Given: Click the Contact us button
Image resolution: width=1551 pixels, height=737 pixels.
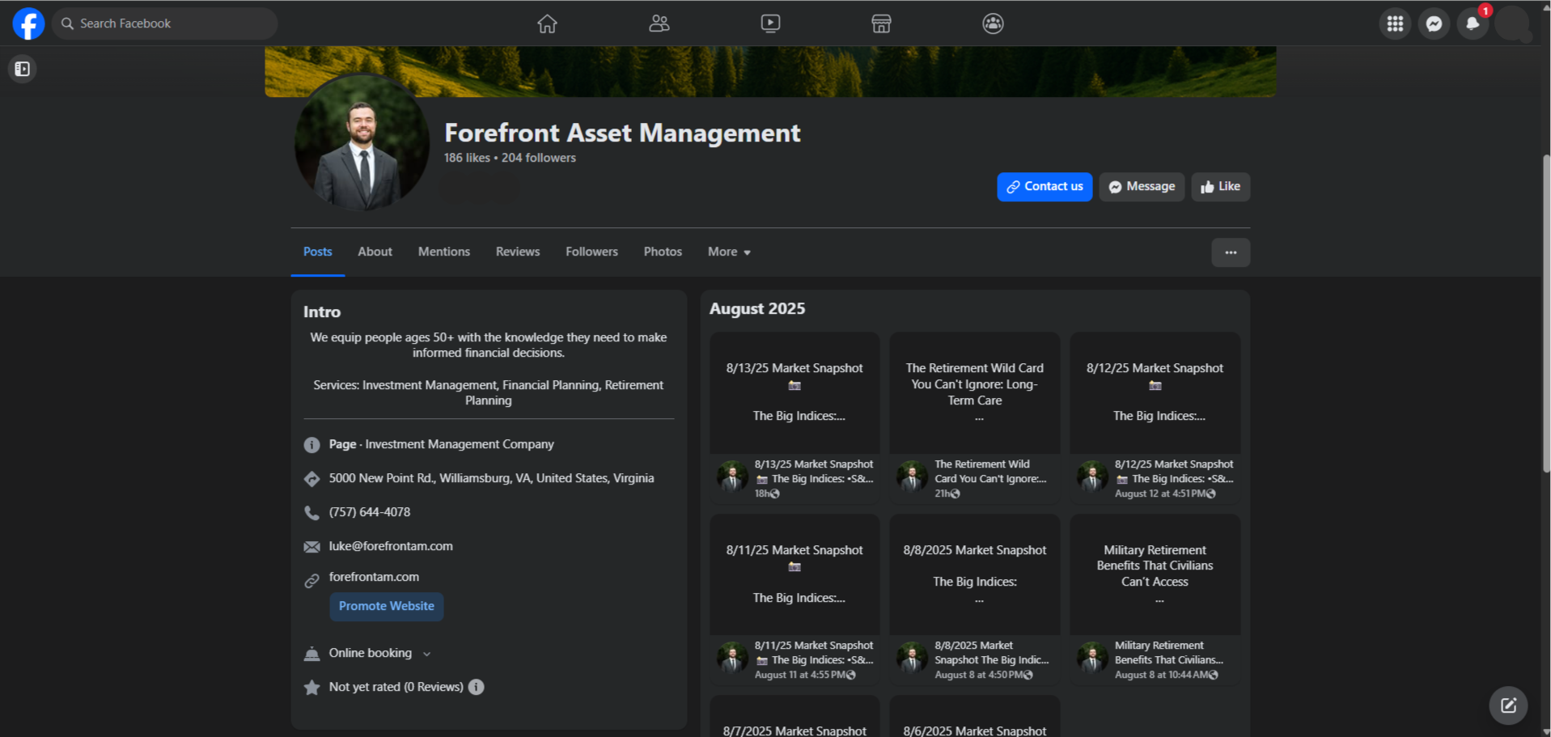Looking at the screenshot, I should [1045, 187].
